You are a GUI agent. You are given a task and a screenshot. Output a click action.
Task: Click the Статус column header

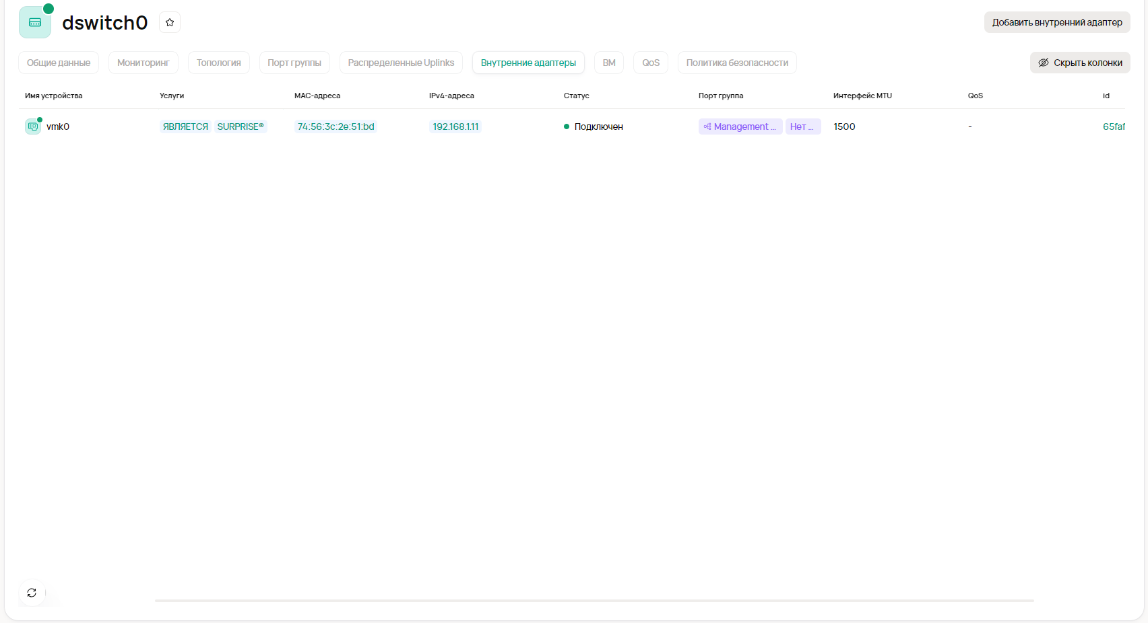pos(576,96)
